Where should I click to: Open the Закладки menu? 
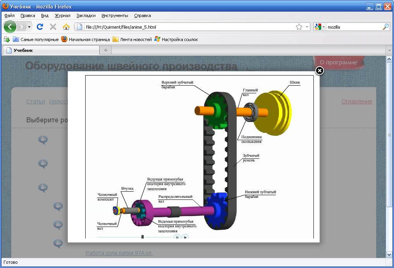point(86,15)
